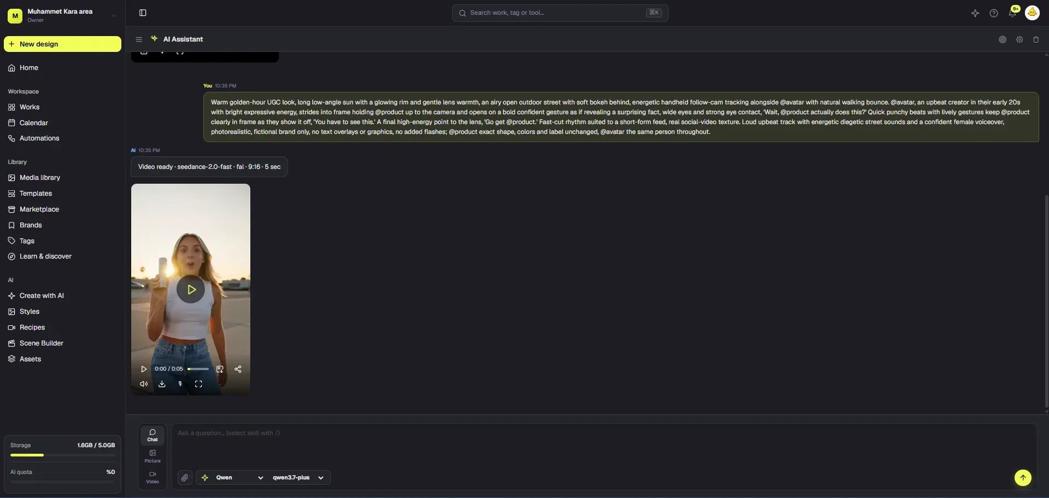Expand the Muhammet Kara area workspace switcher
The width and height of the screenshot is (1049, 498).
click(62, 15)
